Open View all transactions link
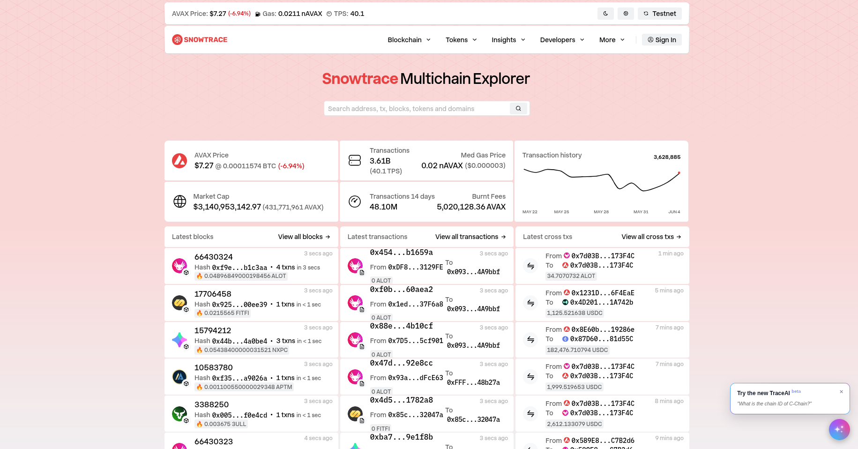858x449 pixels. click(x=470, y=237)
